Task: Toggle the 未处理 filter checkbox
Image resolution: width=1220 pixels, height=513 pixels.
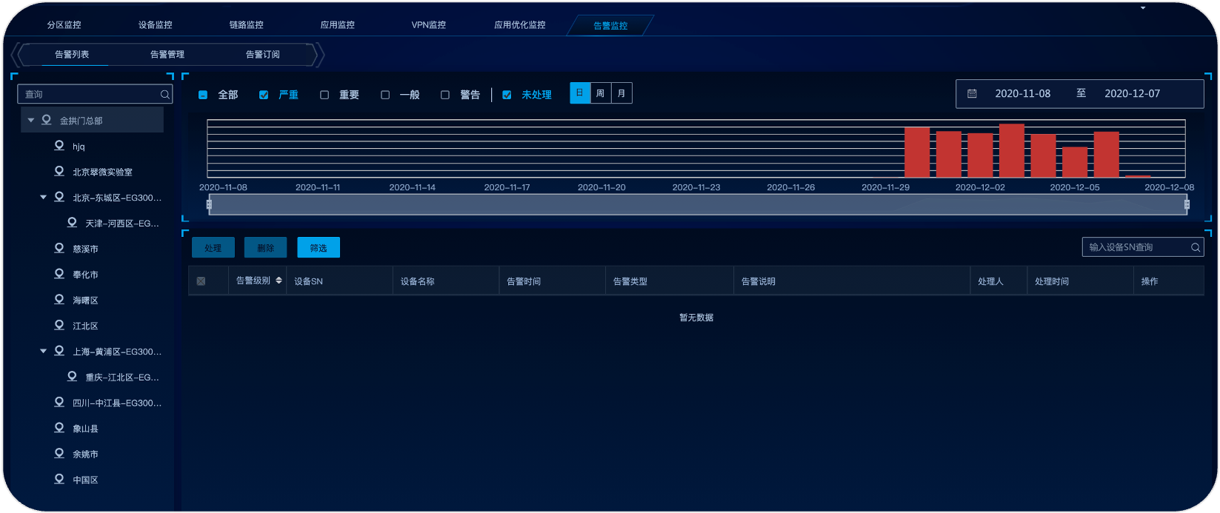Action: click(x=507, y=95)
